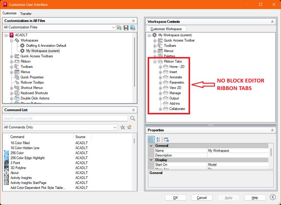The height and width of the screenshot is (205, 281).
Task: Click the ACADLT red A icon in tree
Action: (12, 35)
